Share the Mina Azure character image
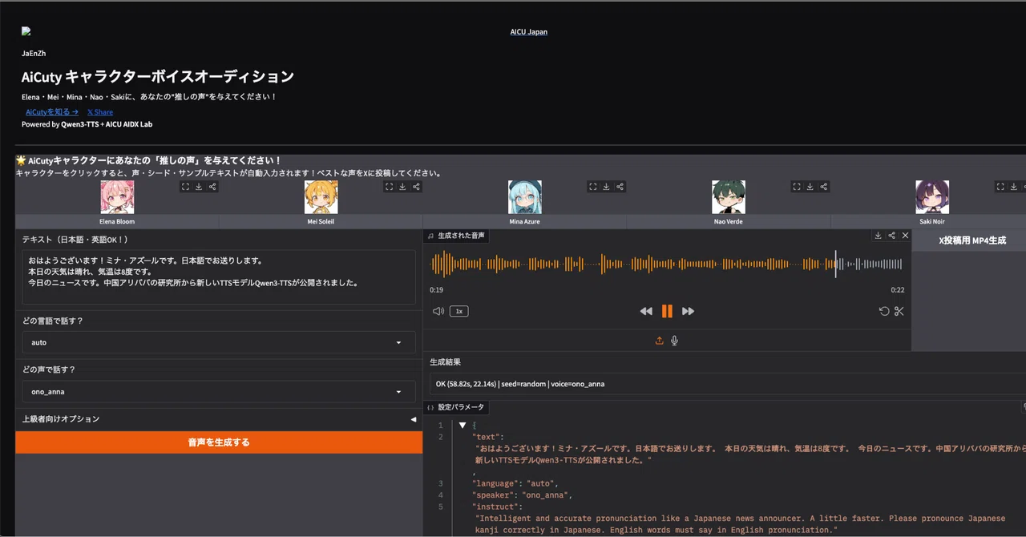 click(620, 187)
